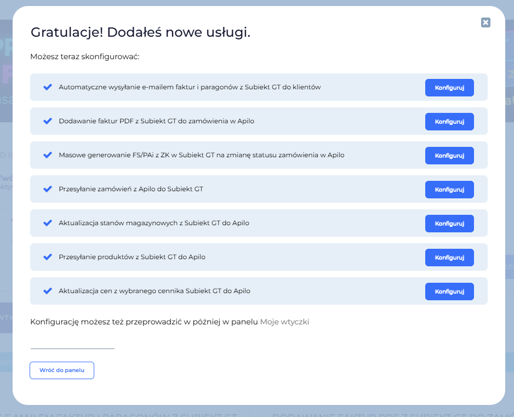514x417 pixels.
Task: Click checkmark icon beside automatic e-mail invoice sending
Action: pos(47,87)
